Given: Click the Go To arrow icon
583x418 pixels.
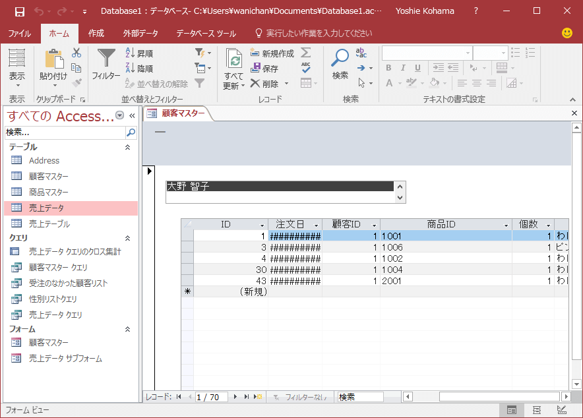Looking at the screenshot, I should coord(361,68).
